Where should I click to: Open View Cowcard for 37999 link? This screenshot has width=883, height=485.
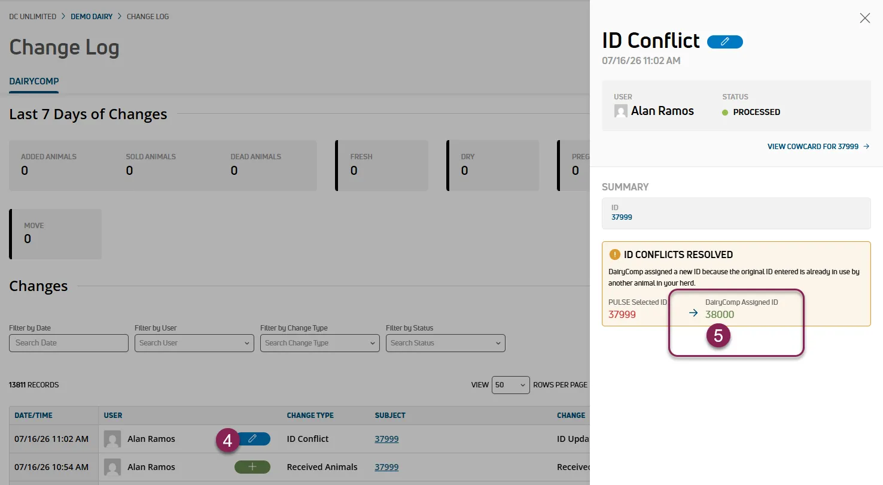point(818,146)
